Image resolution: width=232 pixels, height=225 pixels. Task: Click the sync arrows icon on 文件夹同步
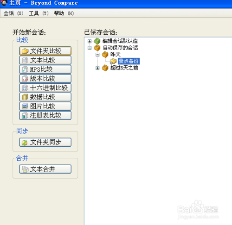tap(25, 143)
